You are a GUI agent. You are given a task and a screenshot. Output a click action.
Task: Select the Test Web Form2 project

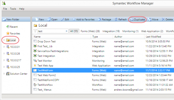(x=46, y=75)
